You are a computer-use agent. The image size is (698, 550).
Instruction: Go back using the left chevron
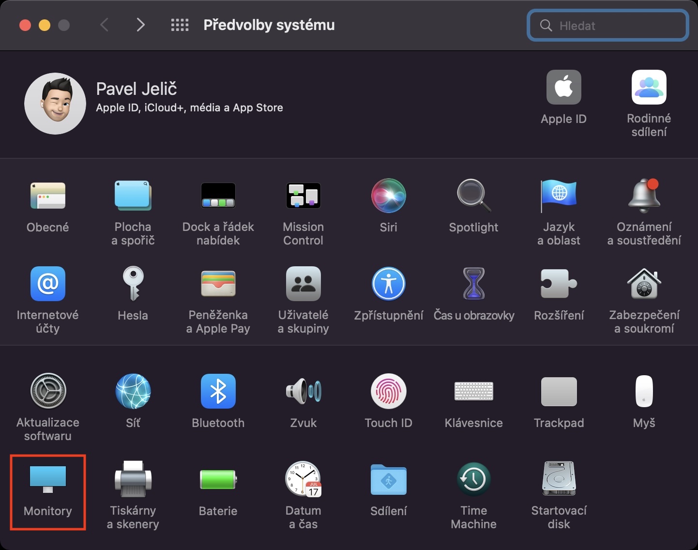(104, 25)
